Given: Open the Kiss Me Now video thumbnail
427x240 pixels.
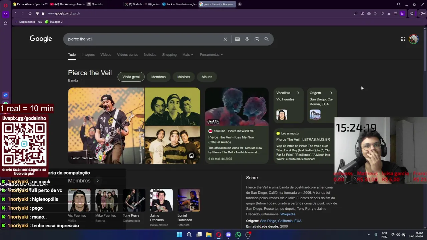Looking at the screenshot, I should click(237, 107).
